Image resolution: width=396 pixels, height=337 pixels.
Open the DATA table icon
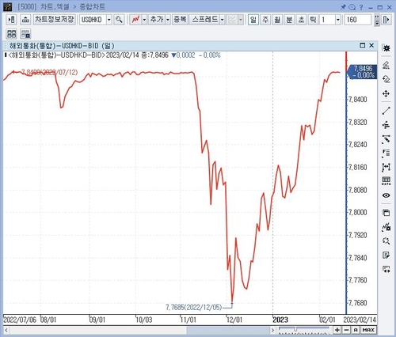coord(386,181)
